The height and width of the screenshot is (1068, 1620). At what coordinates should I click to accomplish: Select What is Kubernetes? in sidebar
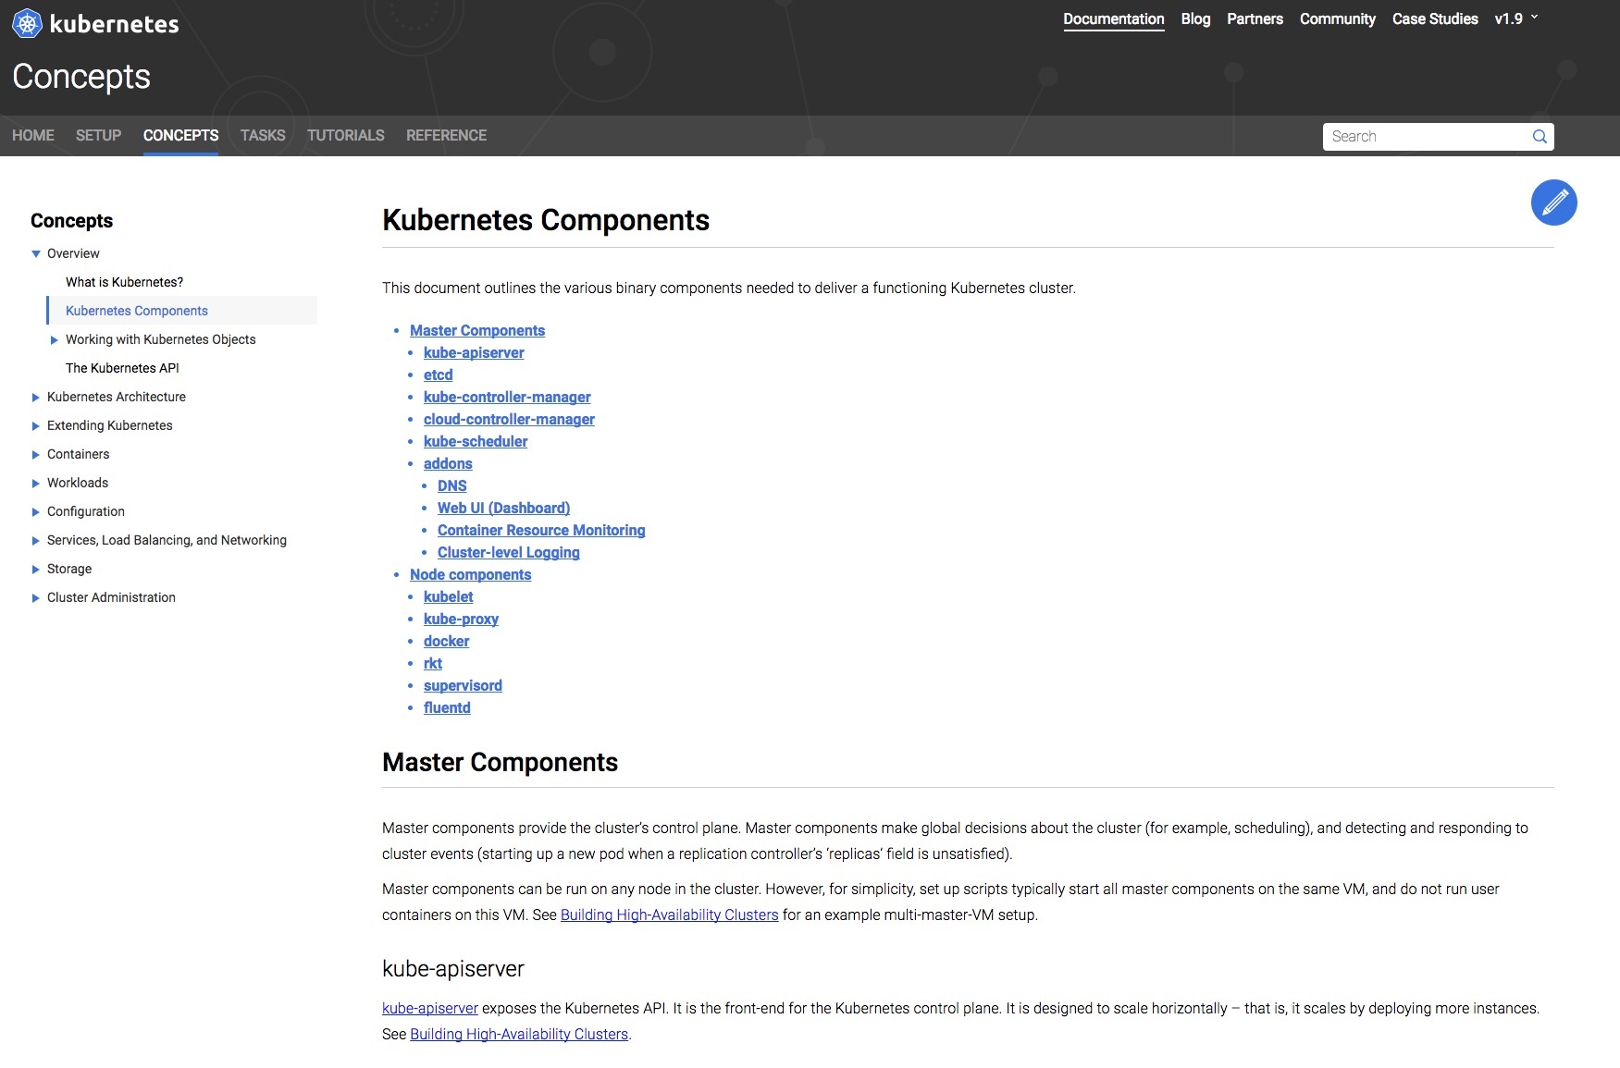click(x=124, y=282)
